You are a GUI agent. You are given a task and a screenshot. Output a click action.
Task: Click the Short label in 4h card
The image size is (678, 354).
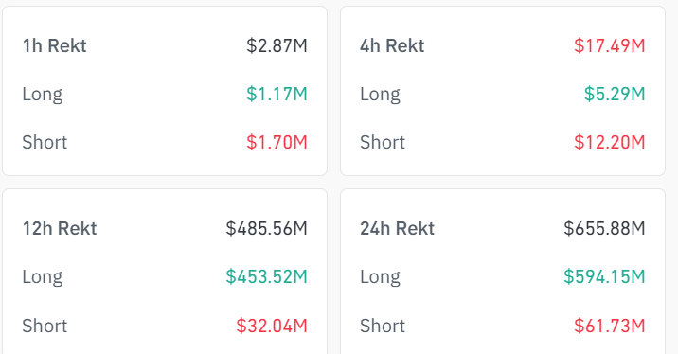(383, 142)
